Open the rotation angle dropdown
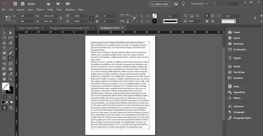 [x=115, y=16]
